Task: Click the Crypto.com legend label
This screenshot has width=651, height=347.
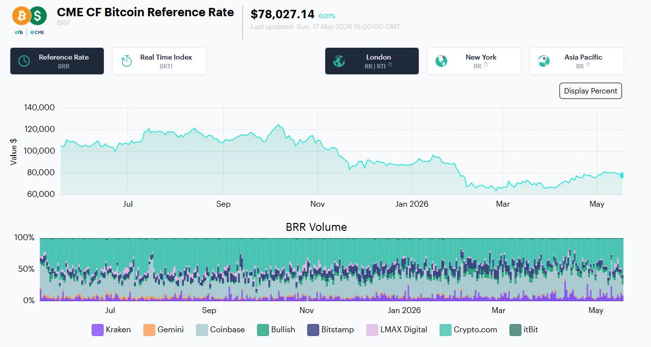Action: pos(475,330)
